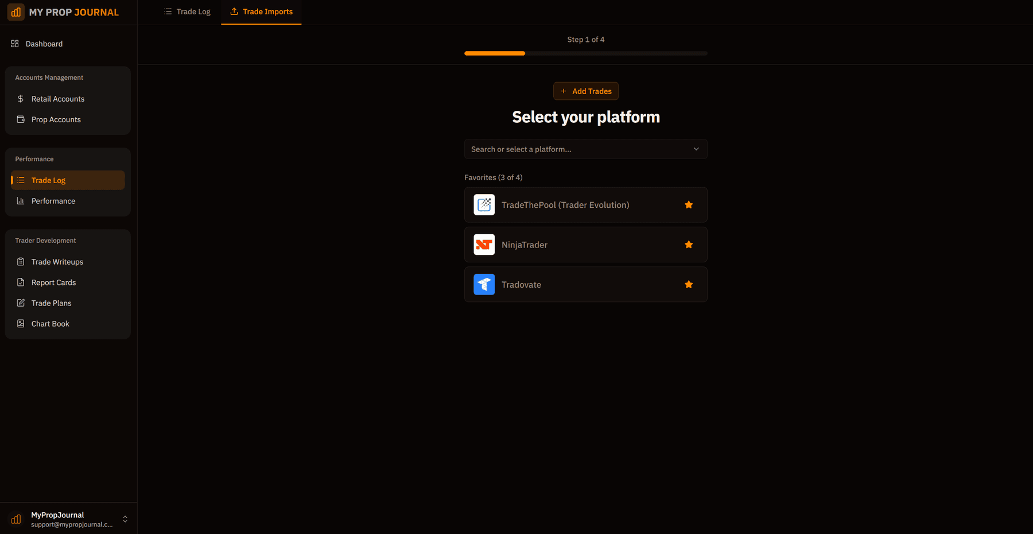
Task: Click the My Prop Journal logo icon
Action: point(16,12)
